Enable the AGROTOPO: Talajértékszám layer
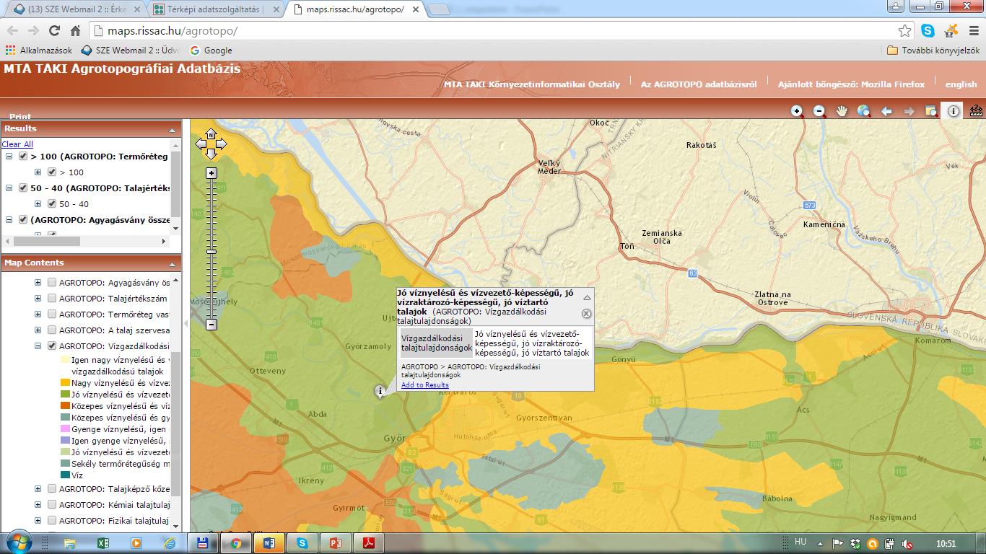986x554 pixels. click(x=52, y=299)
